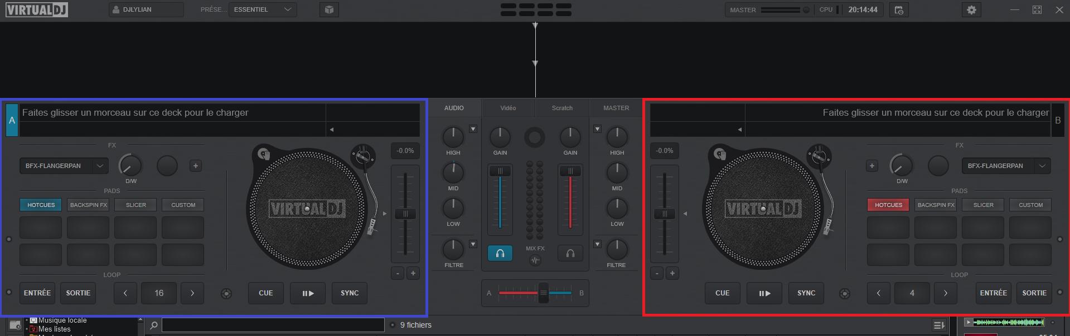Click the hand icon on deck B turntable
This screenshot has height=336, width=1070.
pos(720,154)
